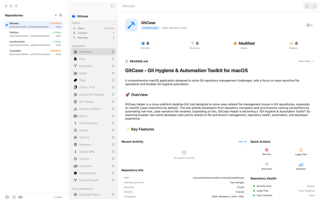
Task: Click the Interactive Rebase icon
Action: [x=75, y=94]
